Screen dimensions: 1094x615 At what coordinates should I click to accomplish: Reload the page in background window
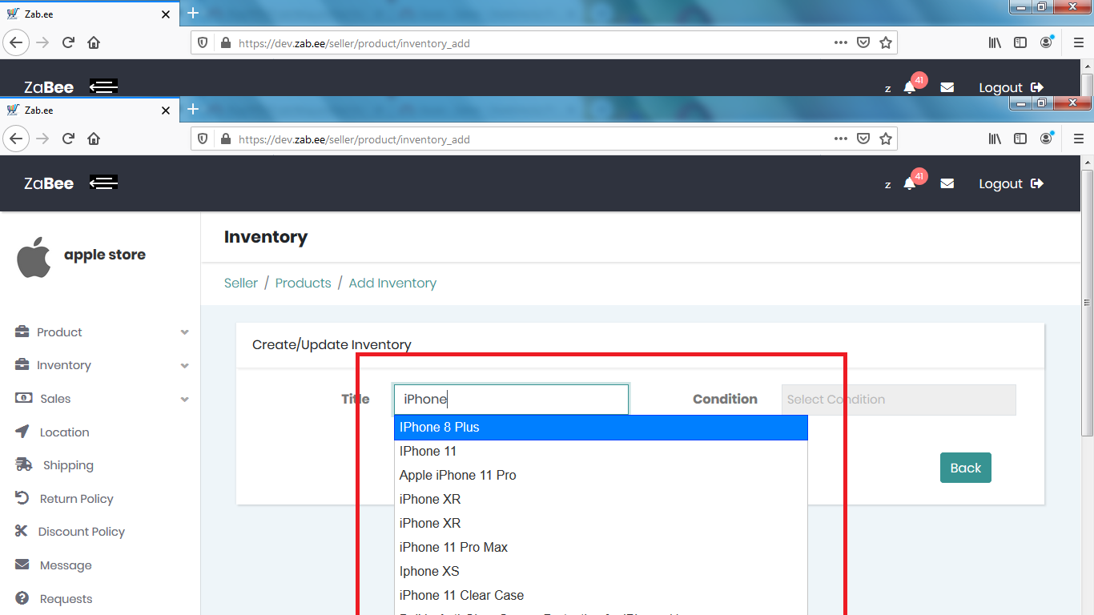68,42
